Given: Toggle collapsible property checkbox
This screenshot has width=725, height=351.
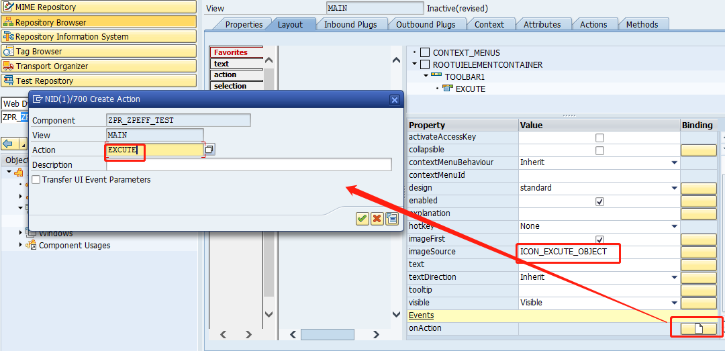Looking at the screenshot, I should coord(599,150).
